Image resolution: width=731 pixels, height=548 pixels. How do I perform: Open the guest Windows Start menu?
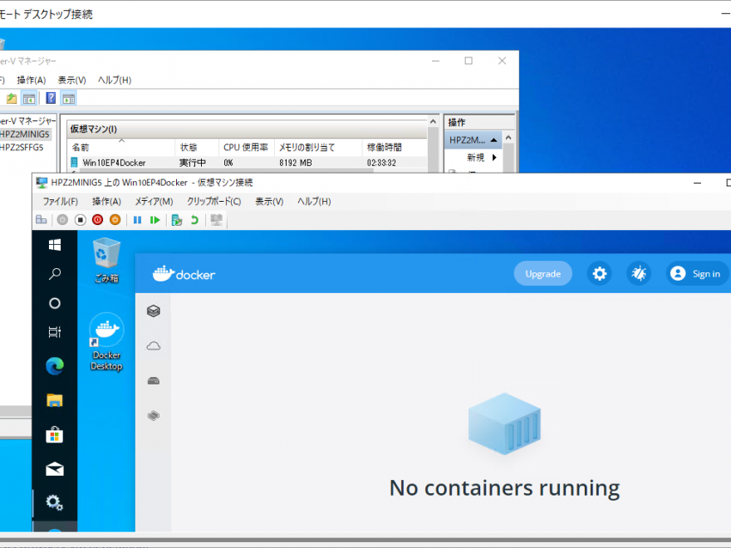(55, 245)
